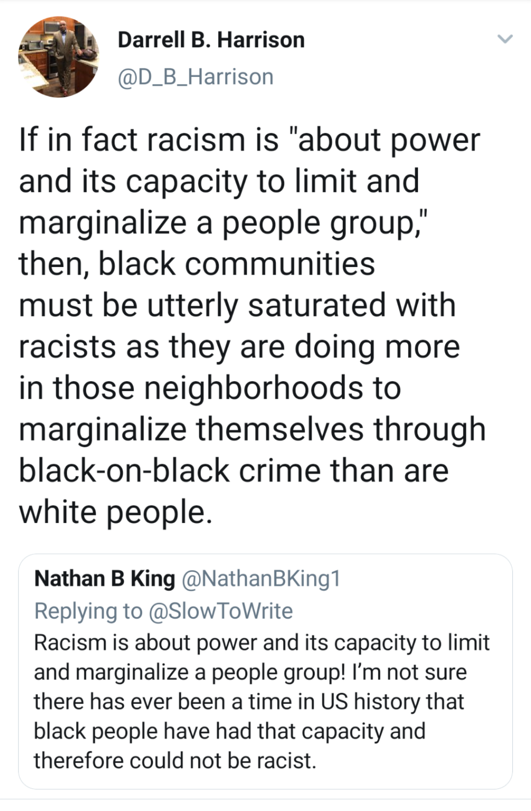Click "white people." ending the main tweet
531x811 pixels.
coord(115,512)
